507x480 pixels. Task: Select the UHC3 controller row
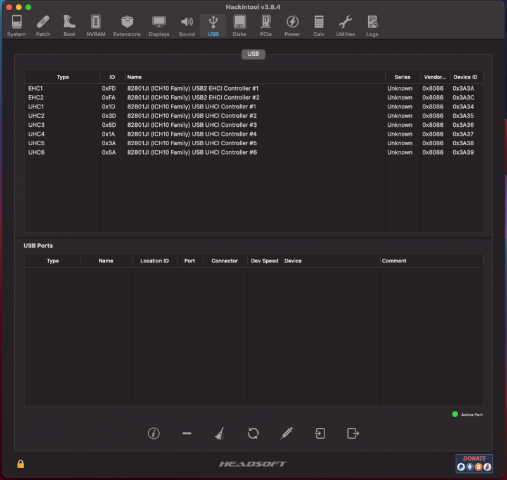[254, 125]
